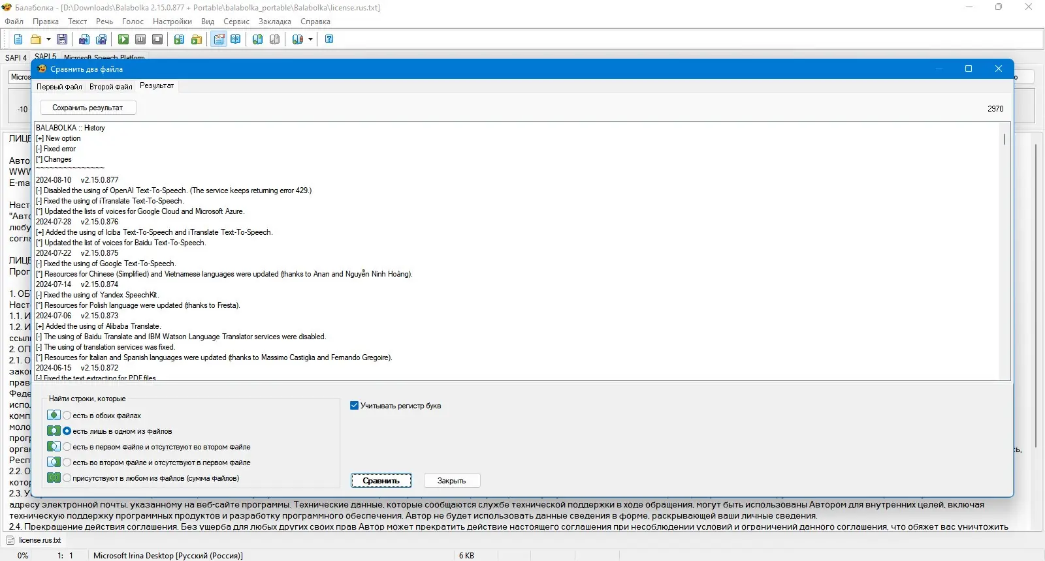Click the icon beside 'есть лишь в одном из файлов'

(x=54, y=431)
